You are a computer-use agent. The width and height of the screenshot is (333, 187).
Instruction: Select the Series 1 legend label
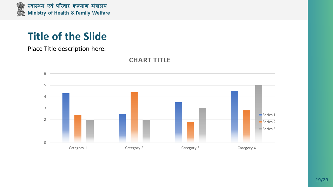coord(269,115)
